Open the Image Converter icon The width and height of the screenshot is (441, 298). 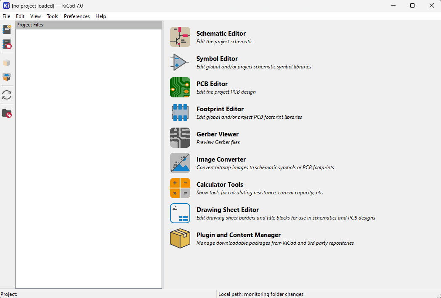[x=180, y=163]
